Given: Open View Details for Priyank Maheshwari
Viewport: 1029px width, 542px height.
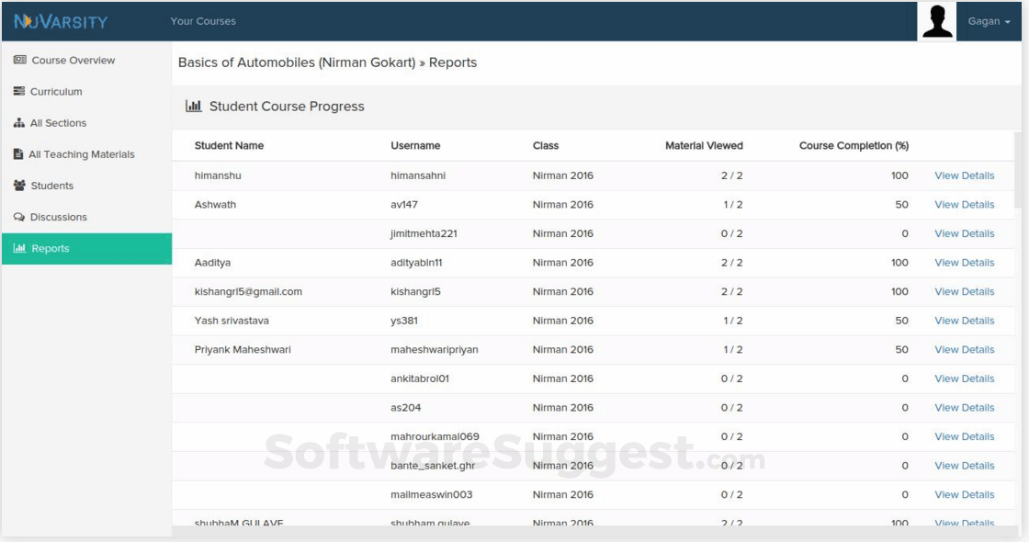Looking at the screenshot, I should tap(964, 350).
